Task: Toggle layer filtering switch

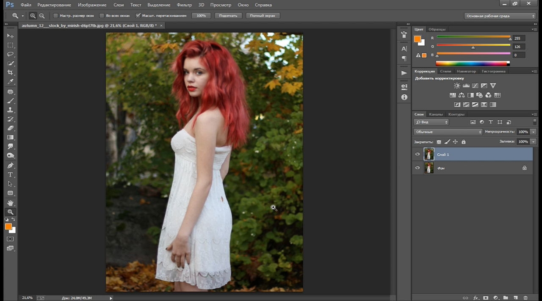Action: (534, 122)
